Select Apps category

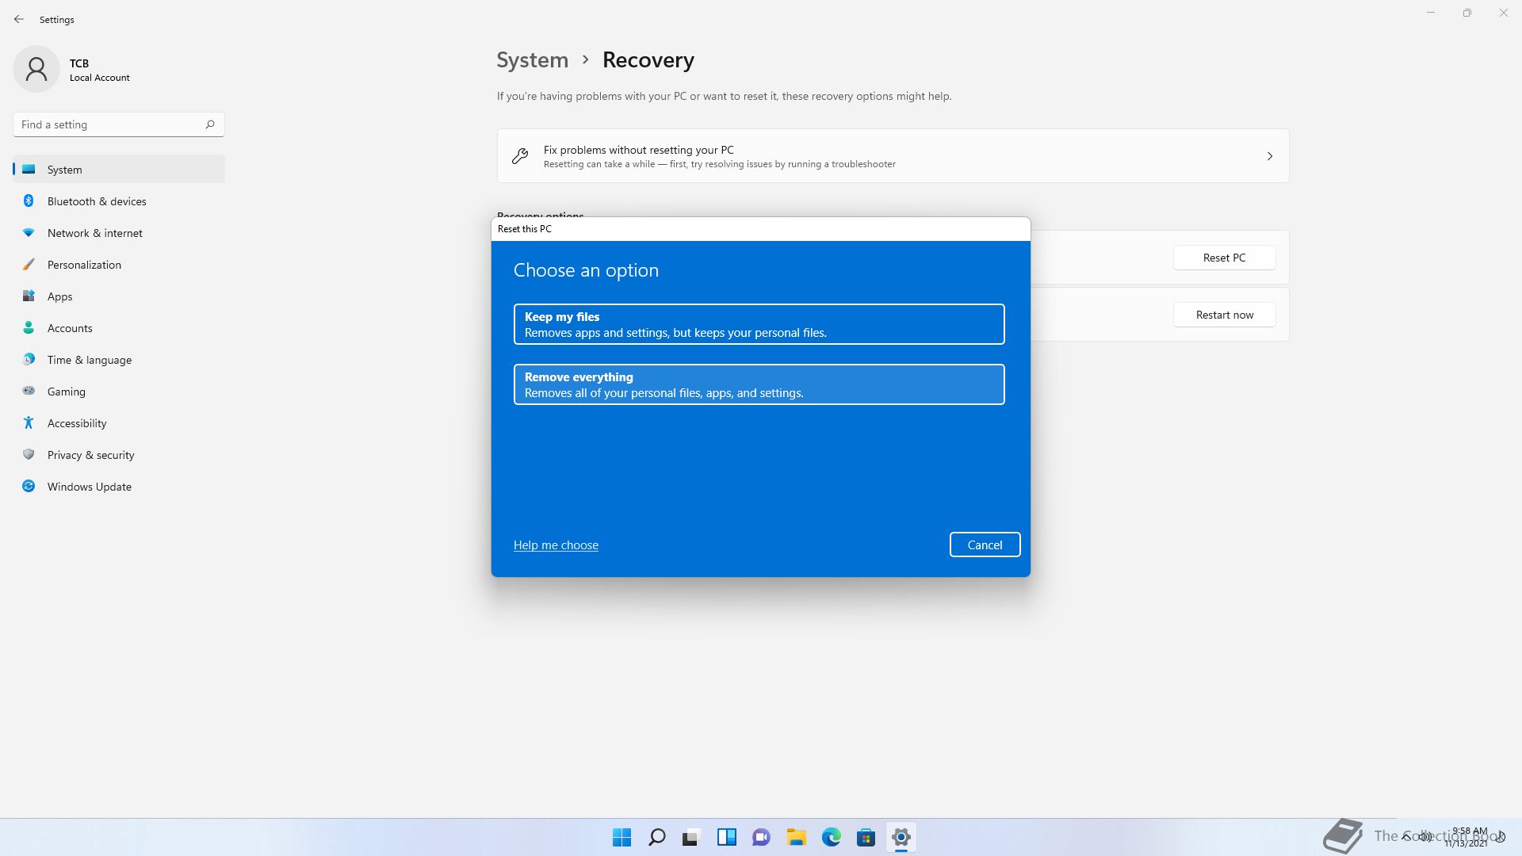pyautogui.click(x=119, y=296)
